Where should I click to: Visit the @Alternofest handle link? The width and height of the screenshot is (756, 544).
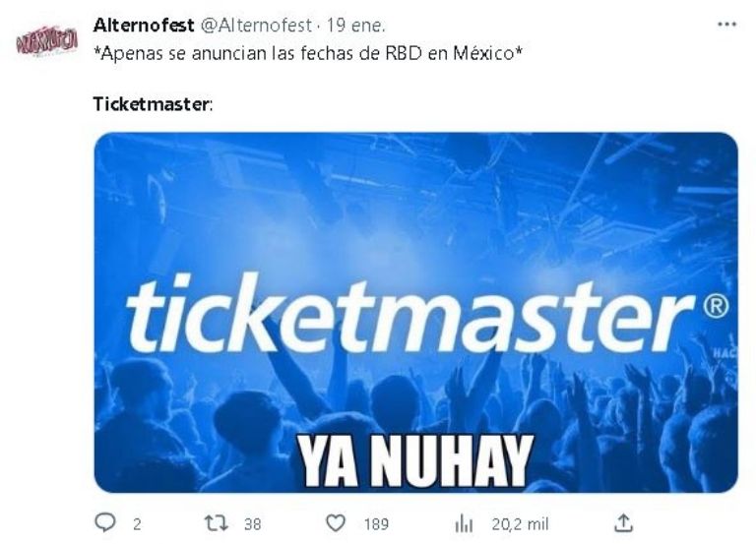[256, 25]
